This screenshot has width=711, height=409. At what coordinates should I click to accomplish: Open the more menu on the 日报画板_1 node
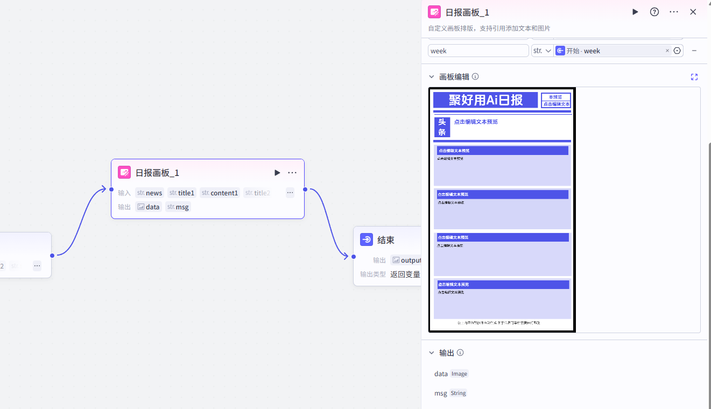tap(292, 172)
